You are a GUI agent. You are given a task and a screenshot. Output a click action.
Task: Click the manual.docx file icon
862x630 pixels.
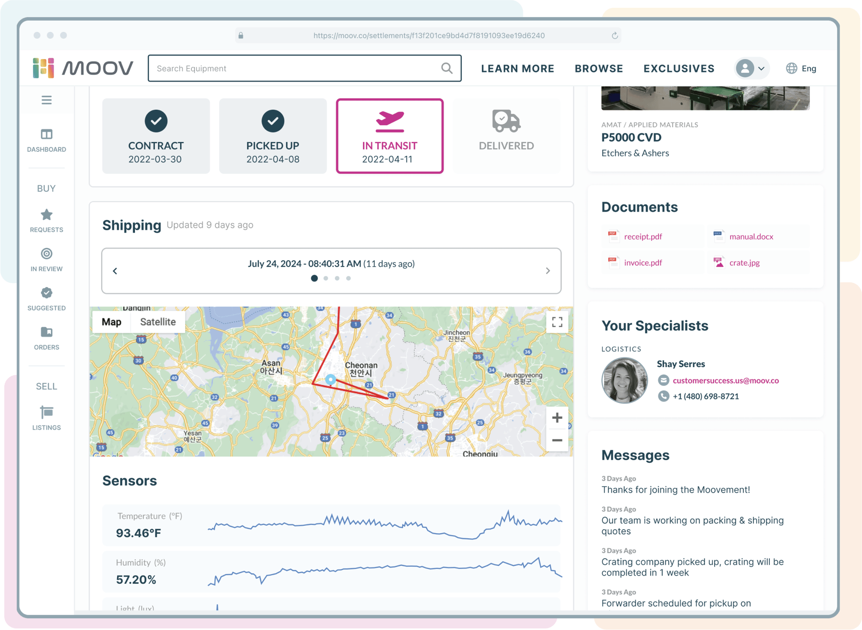coord(718,236)
